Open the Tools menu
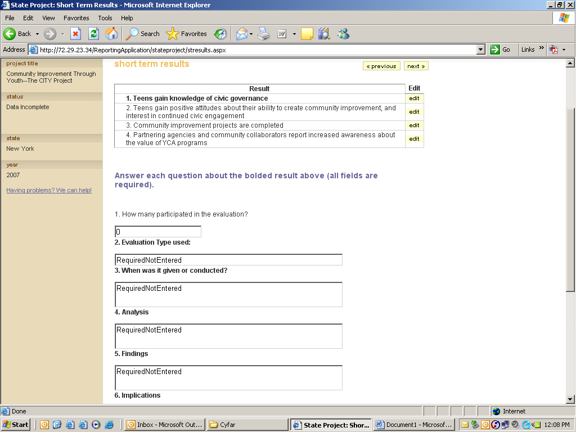Screen dimensions: 576x432 105,18
